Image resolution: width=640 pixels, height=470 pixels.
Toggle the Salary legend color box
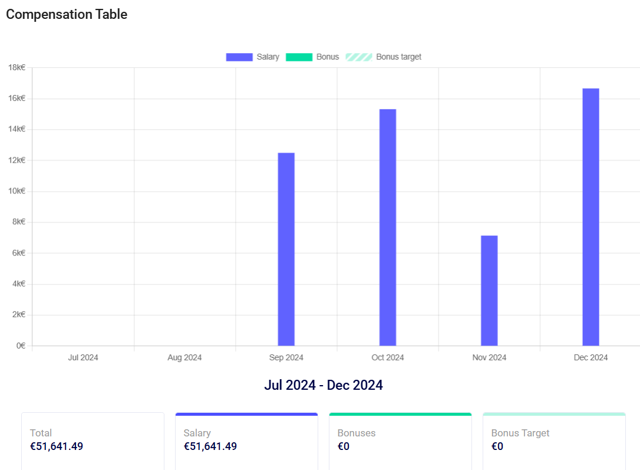239,57
